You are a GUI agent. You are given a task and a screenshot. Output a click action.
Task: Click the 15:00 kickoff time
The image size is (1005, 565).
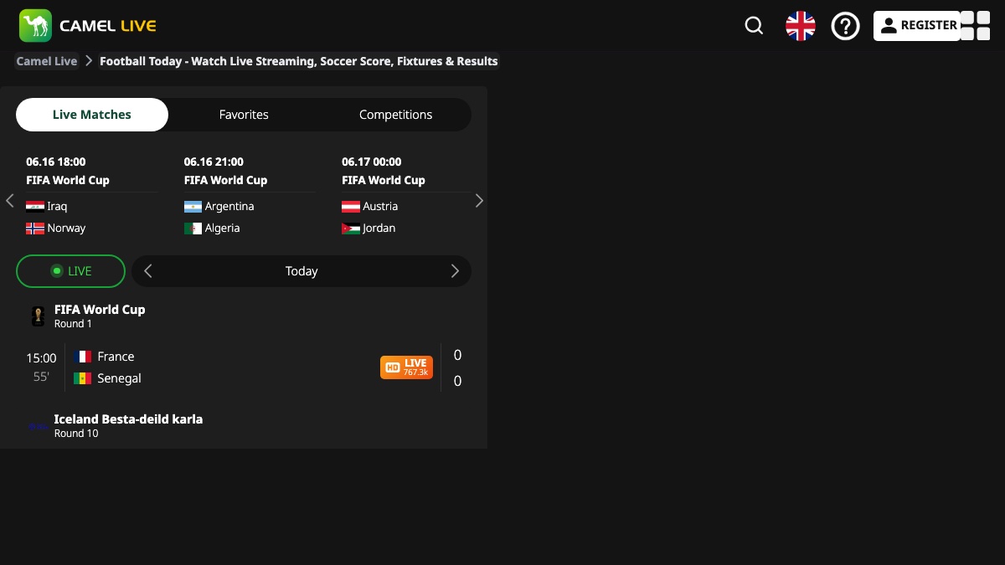tap(41, 358)
